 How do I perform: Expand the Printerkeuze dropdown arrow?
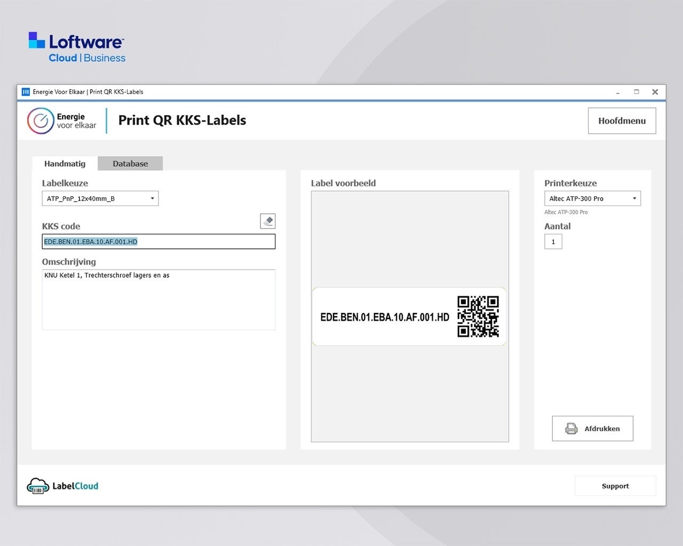(634, 198)
